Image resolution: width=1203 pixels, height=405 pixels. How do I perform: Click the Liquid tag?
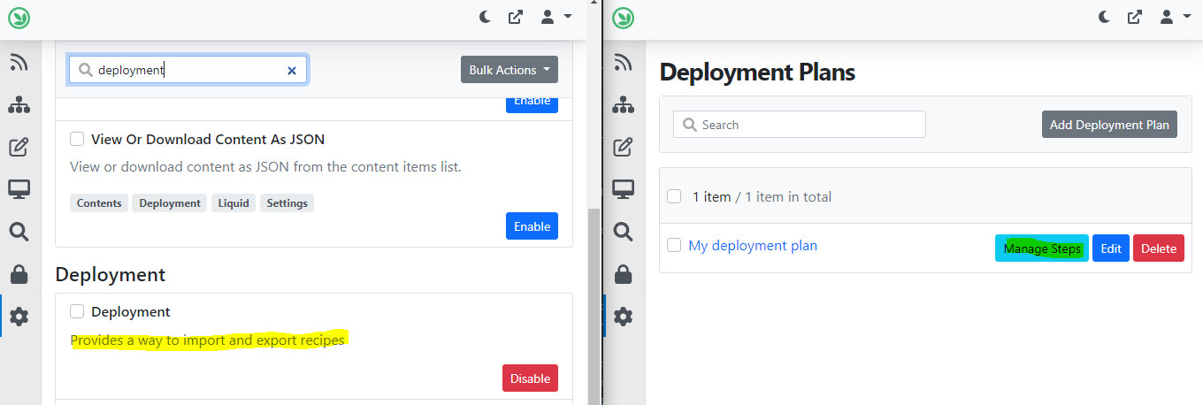tap(234, 203)
